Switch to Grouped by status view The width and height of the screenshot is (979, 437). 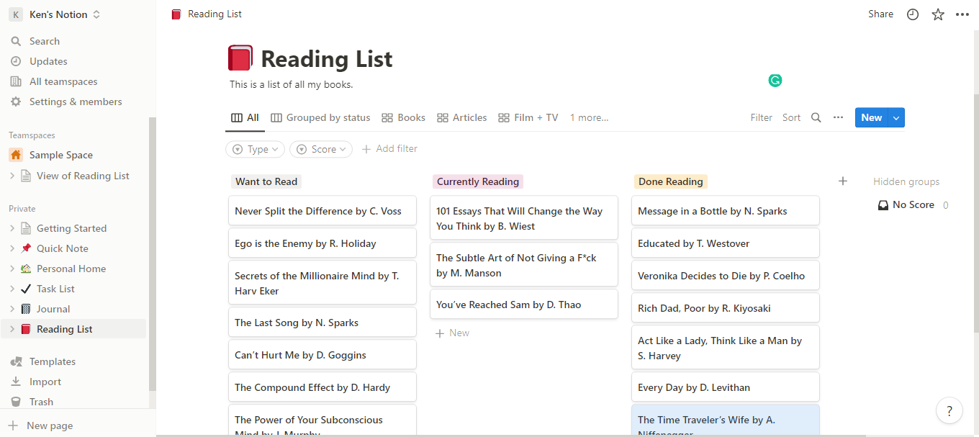coord(320,117)
